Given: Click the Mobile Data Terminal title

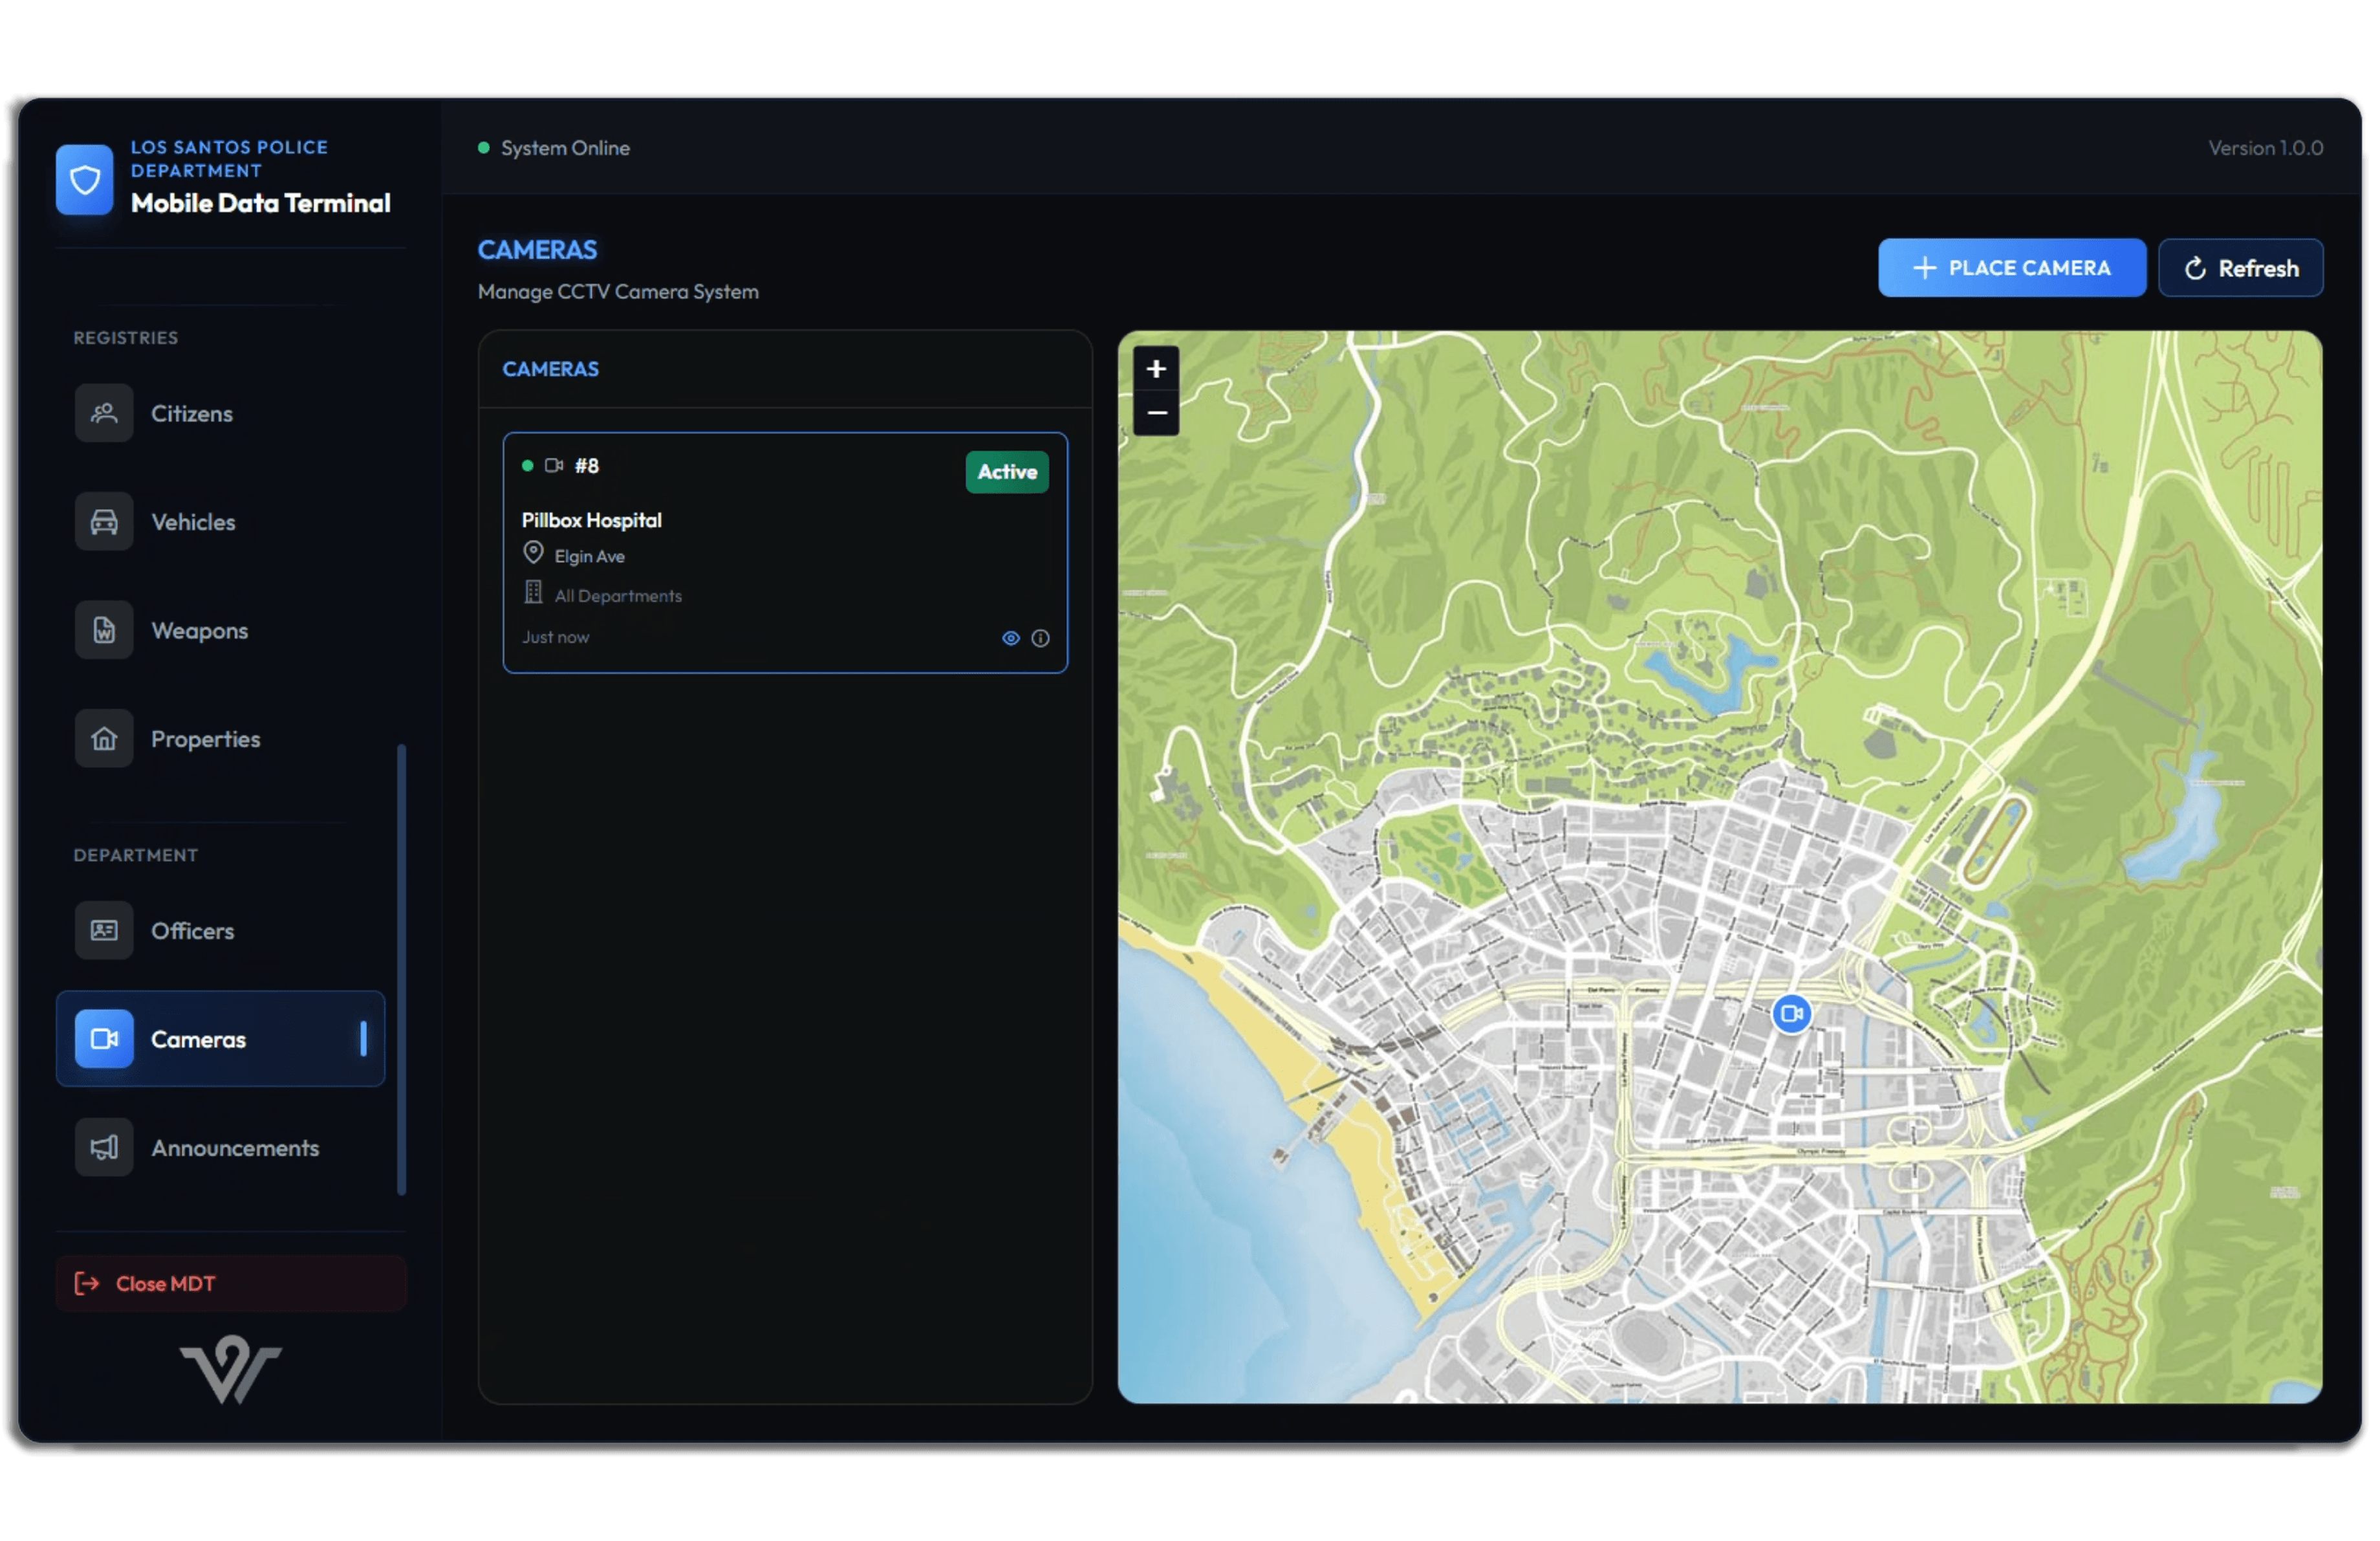Looking at the screenshot, I should (x=260, y=203).
